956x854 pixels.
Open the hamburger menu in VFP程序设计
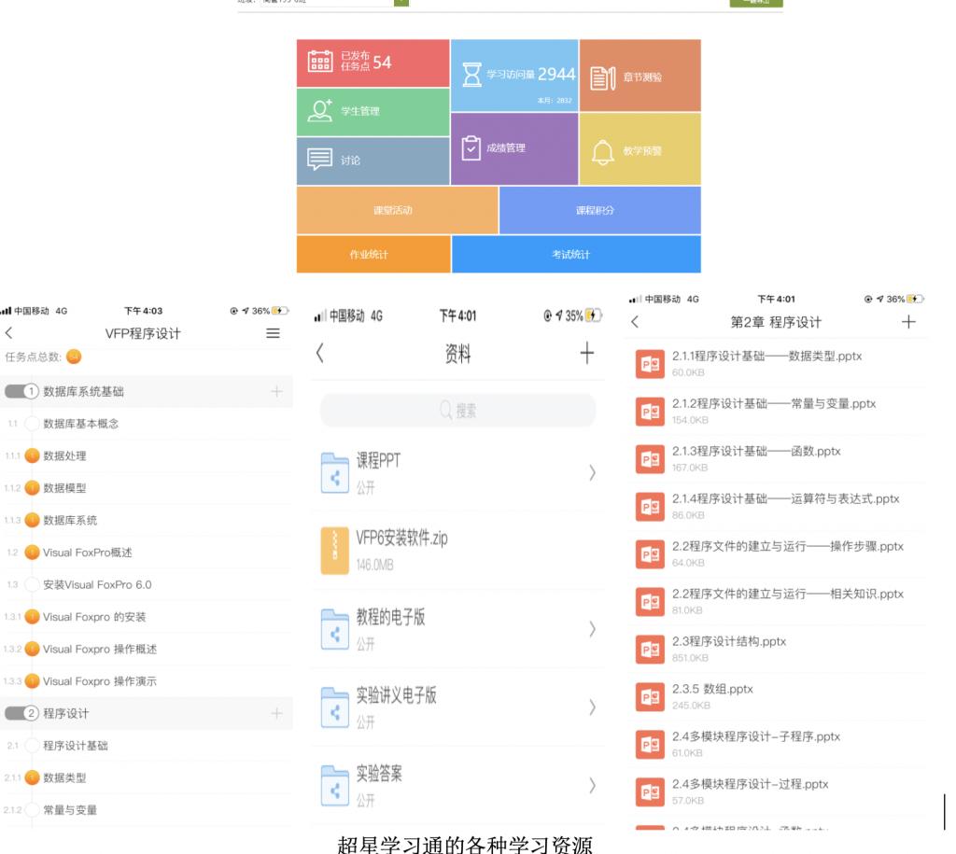click(x=273, y=333)
